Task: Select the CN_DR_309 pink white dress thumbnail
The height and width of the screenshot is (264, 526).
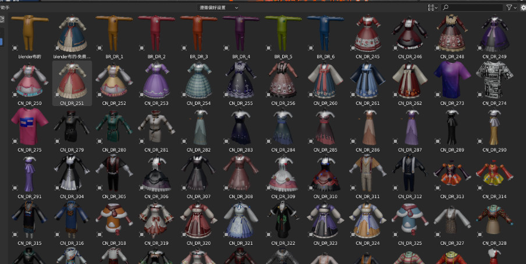Action: (x=283, y=173)
